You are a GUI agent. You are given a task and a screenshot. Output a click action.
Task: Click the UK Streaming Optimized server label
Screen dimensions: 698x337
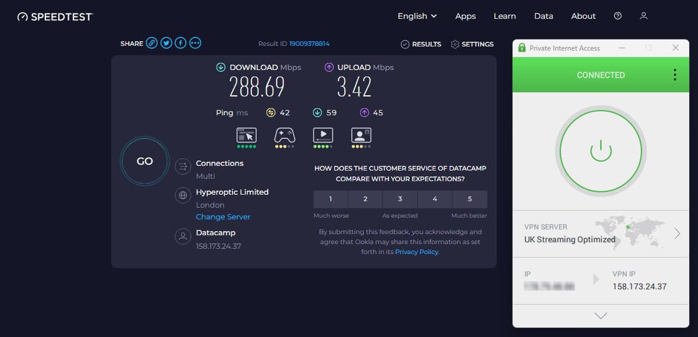[570, 239]
